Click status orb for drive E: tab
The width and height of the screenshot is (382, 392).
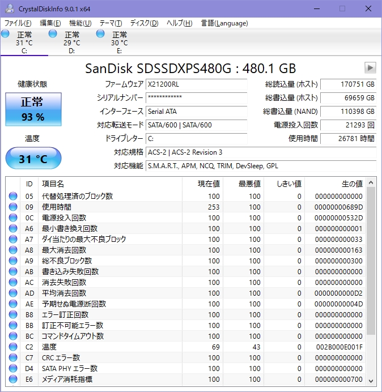[x=100, y=33]
